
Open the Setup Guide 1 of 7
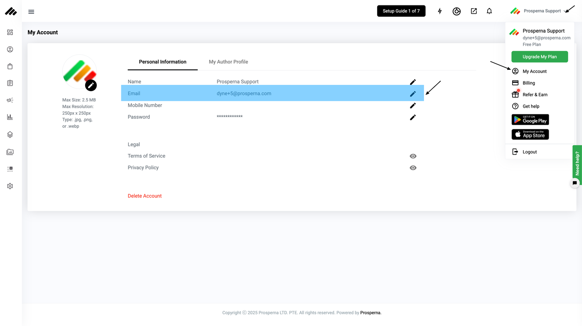[x=401, y=11]
